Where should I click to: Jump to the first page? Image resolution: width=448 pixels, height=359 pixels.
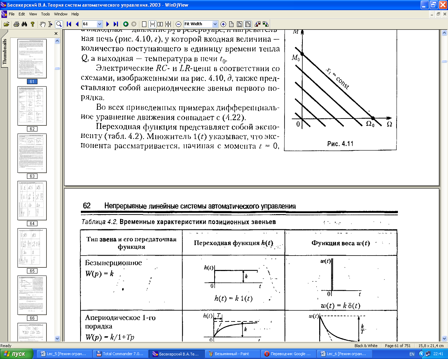click(x=69, y=24)
